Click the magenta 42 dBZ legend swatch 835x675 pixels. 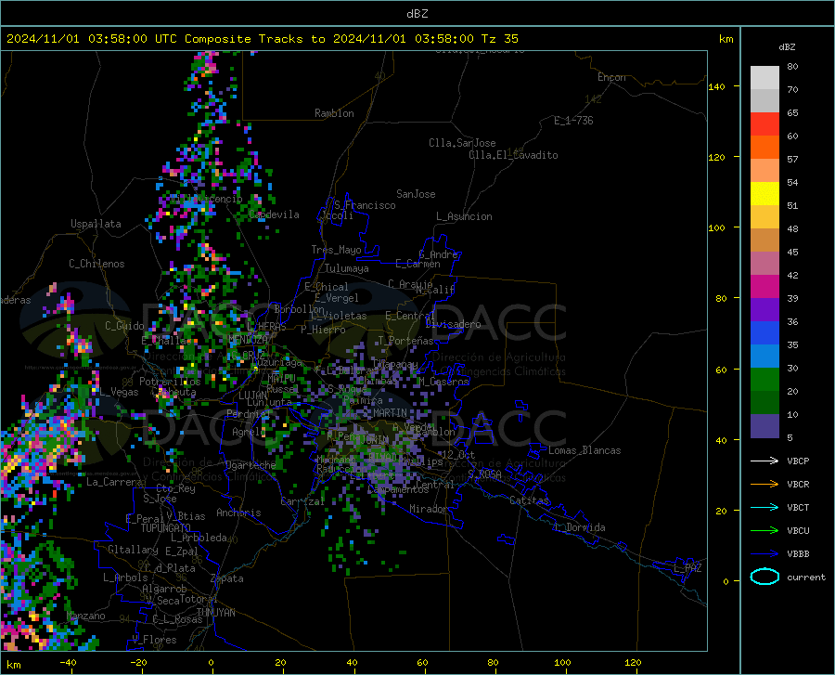[x=764, y=287]
